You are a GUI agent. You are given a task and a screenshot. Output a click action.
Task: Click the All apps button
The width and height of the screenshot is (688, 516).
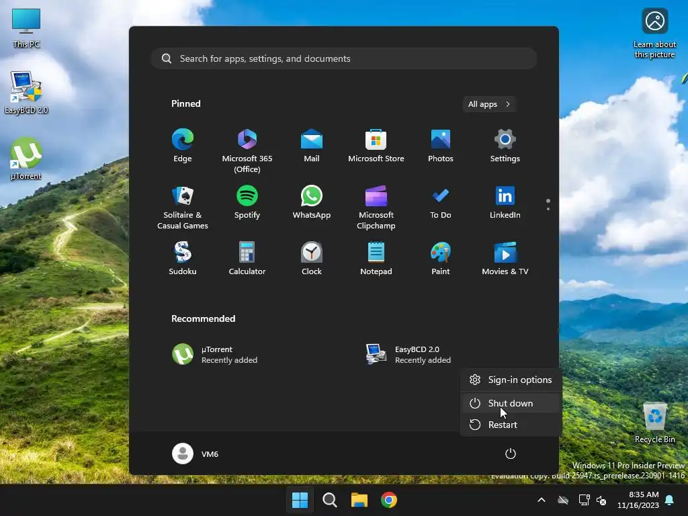pyautogui.click(x=489, y=104)
